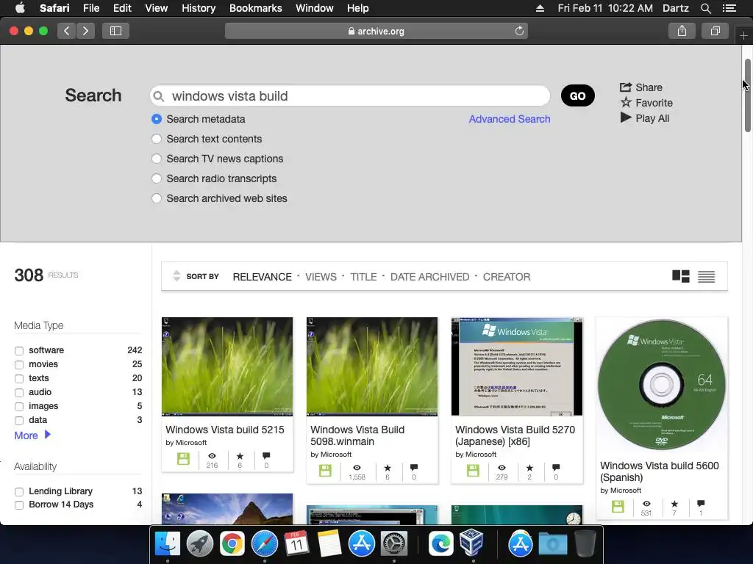
Task: Show the tab overview
Action: tap(715, 31)
